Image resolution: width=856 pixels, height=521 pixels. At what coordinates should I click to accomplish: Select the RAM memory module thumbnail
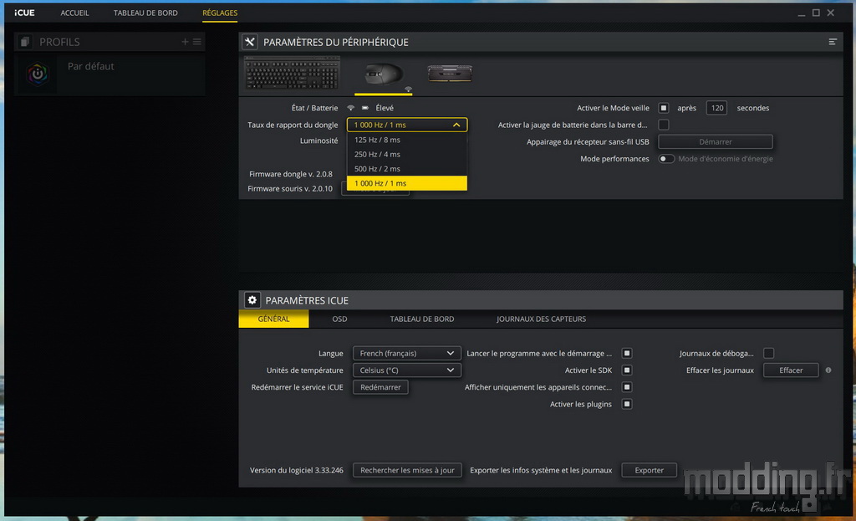pos(450,74)
